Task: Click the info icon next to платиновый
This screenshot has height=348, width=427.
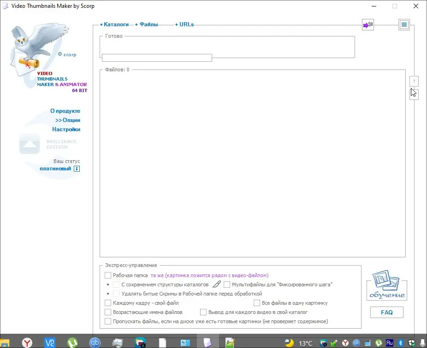Action: [x=77, y=169]
